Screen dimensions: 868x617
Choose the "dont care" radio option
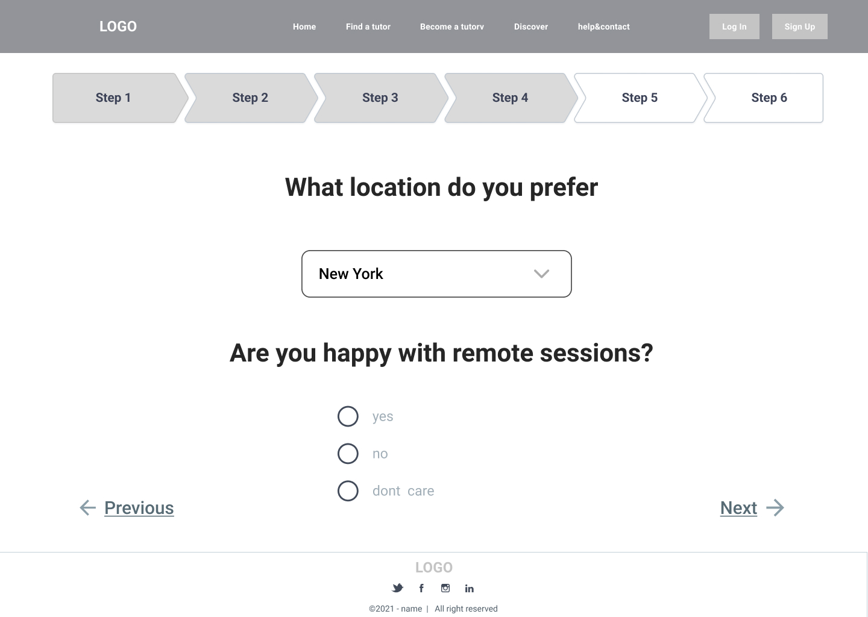pos(348,491)
